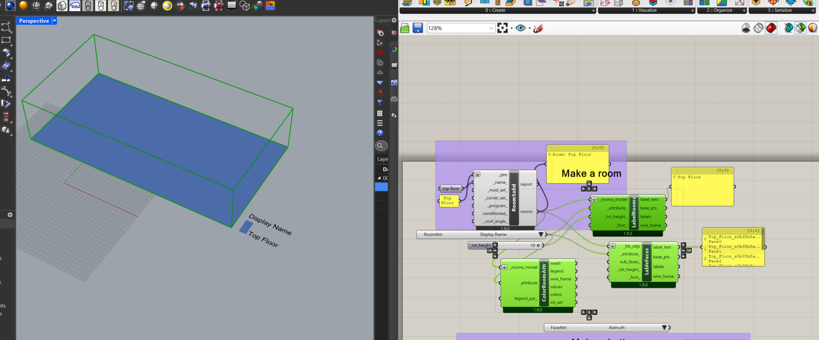
Task: Click the RoomSolid component
Action: point(514,198)
